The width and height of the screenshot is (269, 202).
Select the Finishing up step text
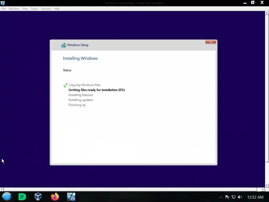point(77,105)
